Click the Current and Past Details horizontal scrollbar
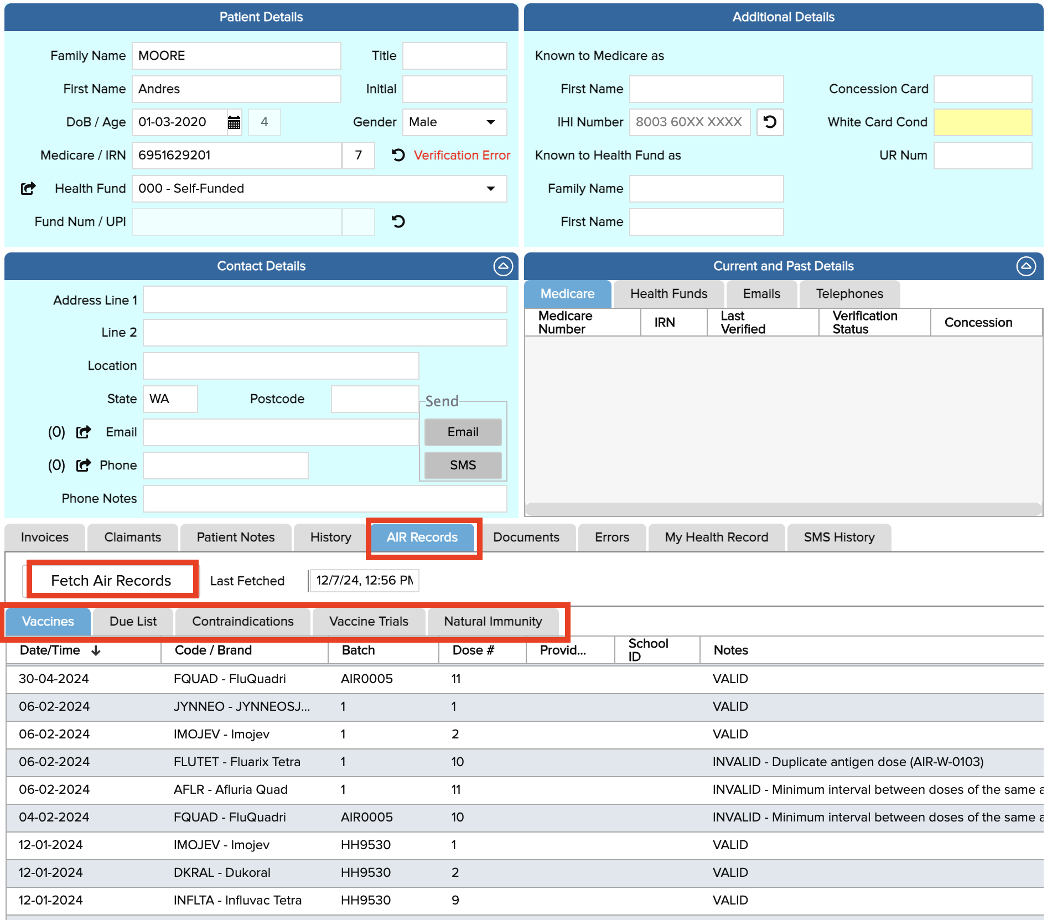This screenshot has height=920, width=1047. [x=783, y=508]
